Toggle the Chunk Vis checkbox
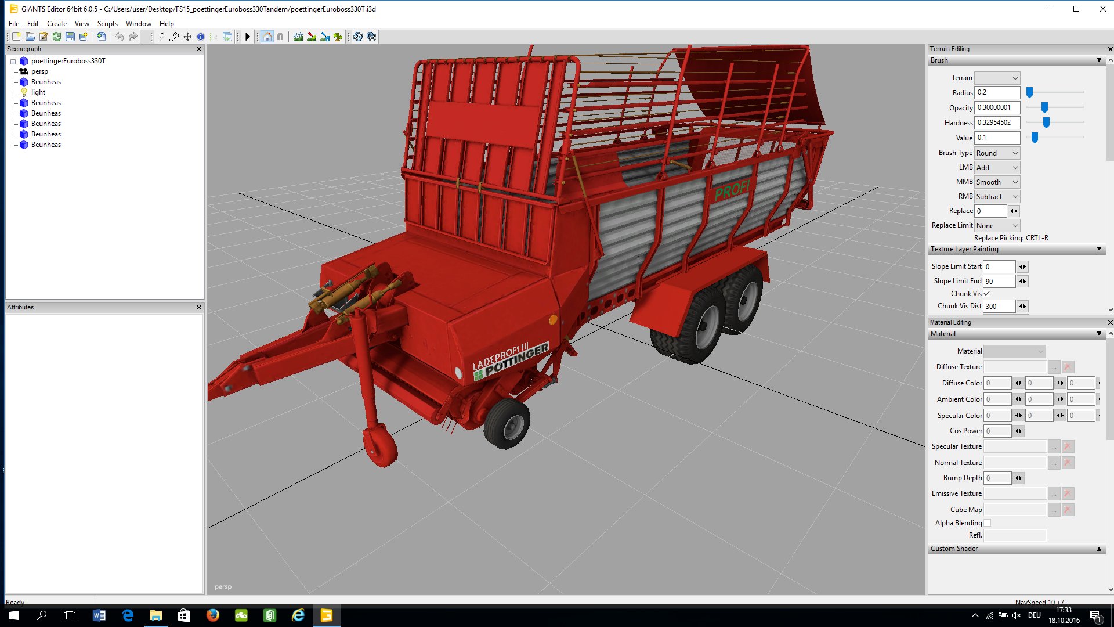1114x627 pixels. 987,294
